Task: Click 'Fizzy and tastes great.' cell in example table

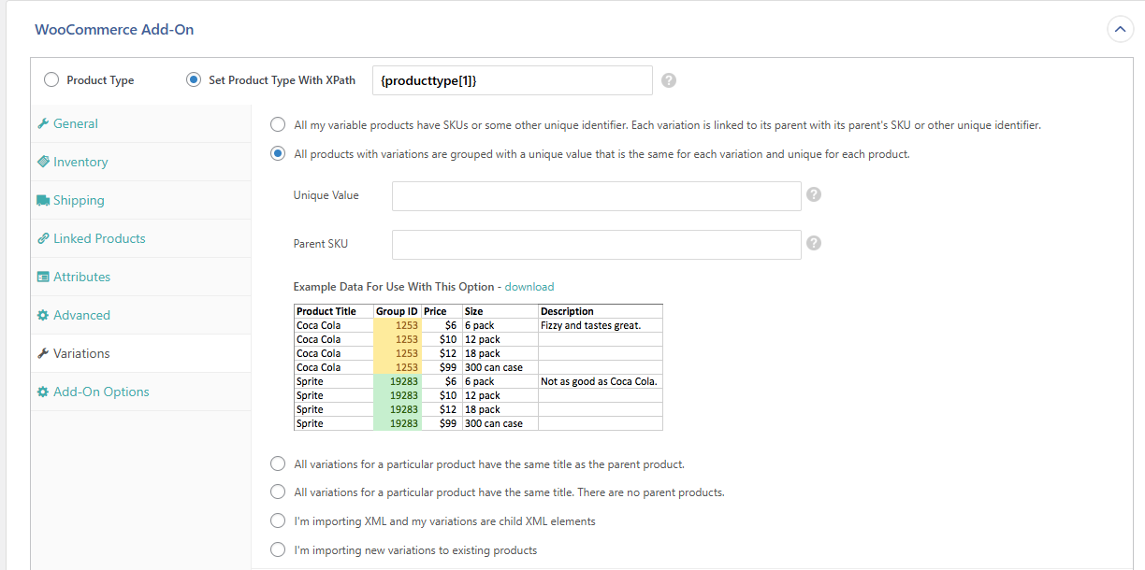Action: coord(601,325)
